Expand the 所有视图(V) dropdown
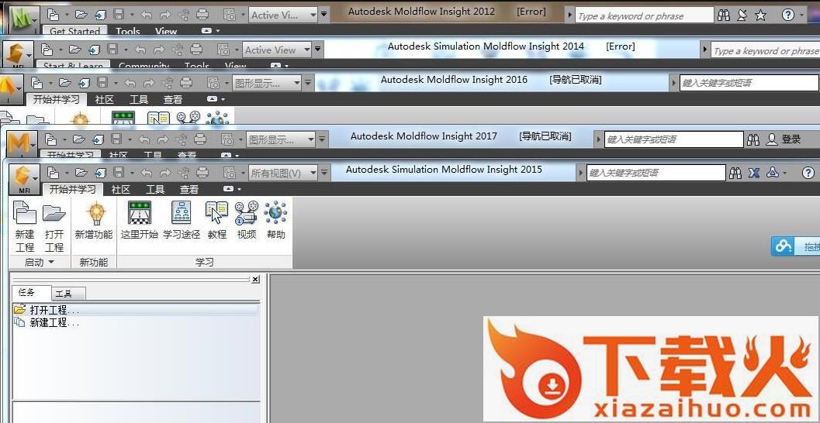The height and width of the screenshot is (423, 820). (285, 173)
